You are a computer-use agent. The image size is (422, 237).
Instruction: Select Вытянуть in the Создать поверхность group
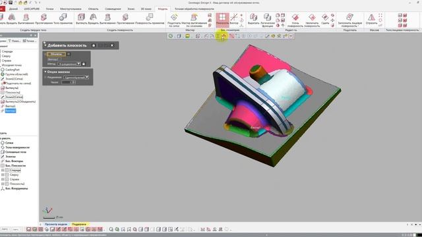(81, 19)
